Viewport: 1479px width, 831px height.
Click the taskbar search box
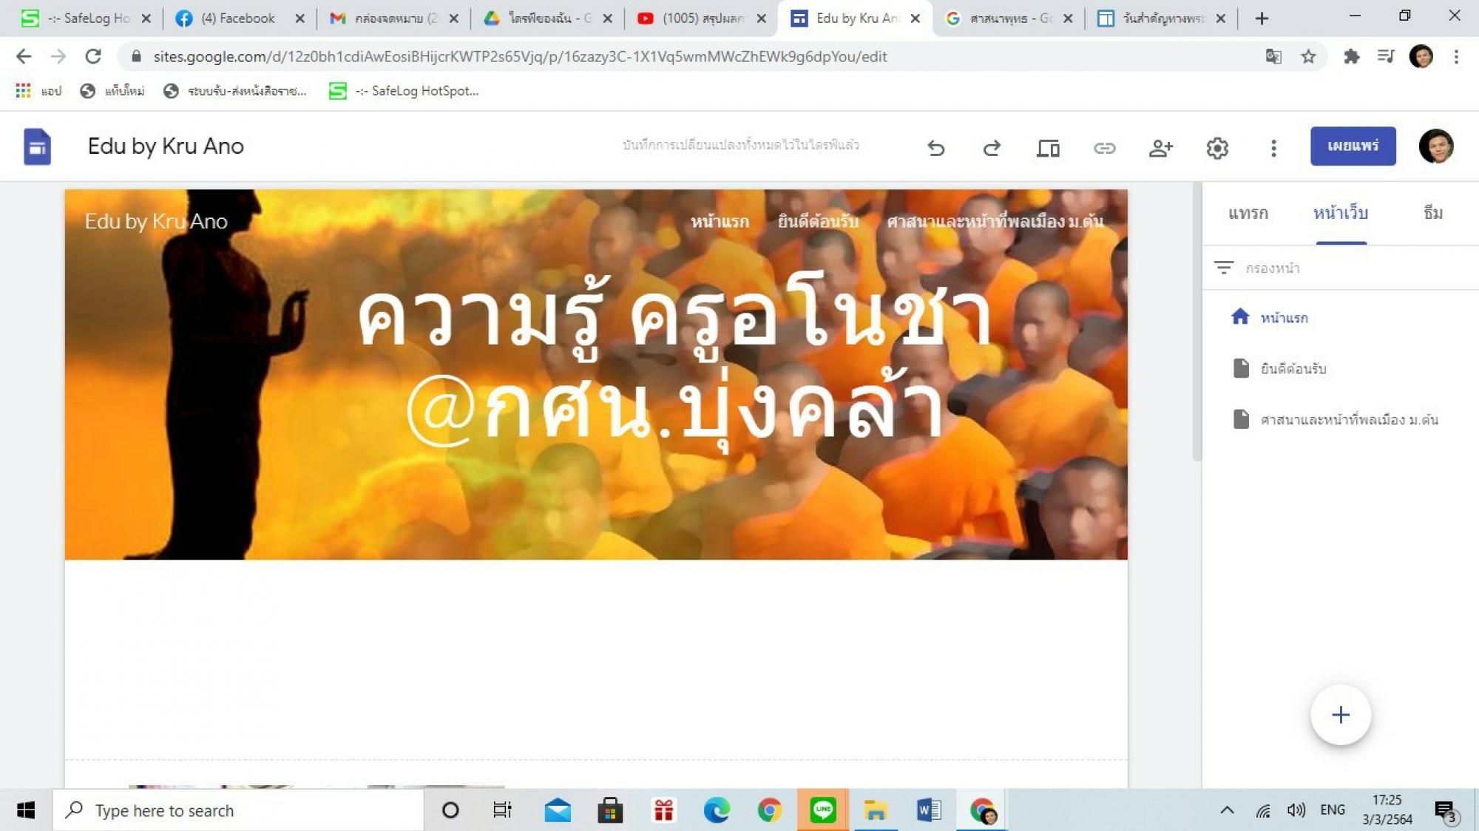[x=238, y=810]
